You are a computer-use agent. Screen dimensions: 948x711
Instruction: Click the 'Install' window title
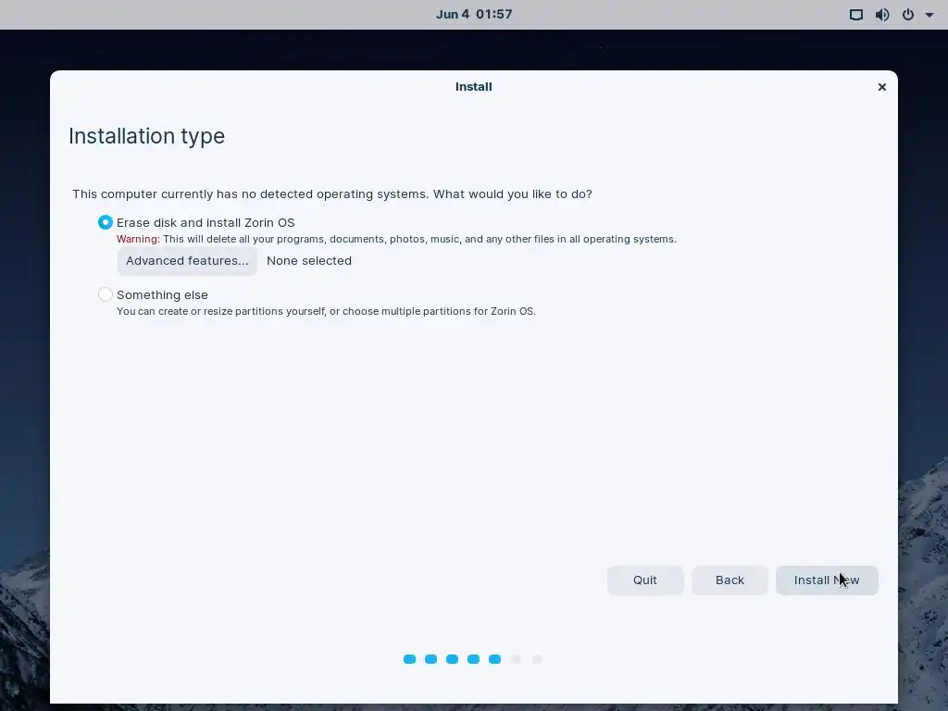tap(473, 86)
